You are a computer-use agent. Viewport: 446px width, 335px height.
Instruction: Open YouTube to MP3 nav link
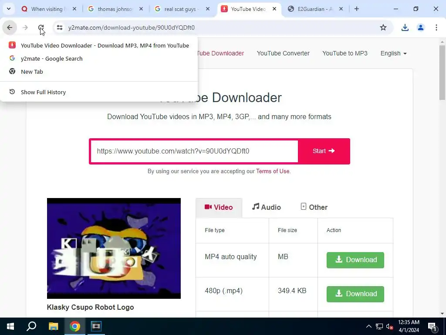tap(345, 53)
